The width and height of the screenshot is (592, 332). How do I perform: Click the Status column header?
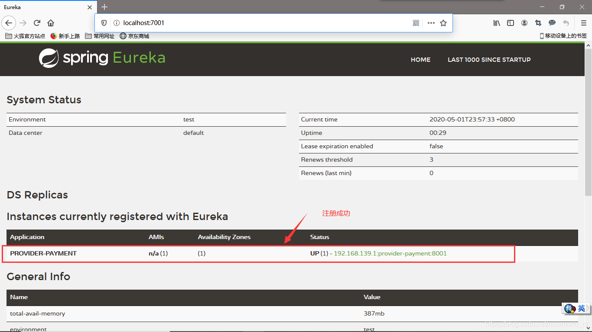point(320,237)
